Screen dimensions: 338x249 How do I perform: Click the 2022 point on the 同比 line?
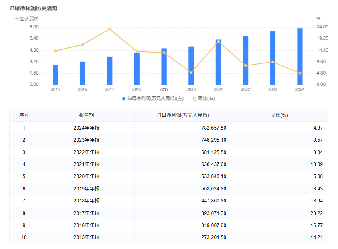(x=245, y=65)
